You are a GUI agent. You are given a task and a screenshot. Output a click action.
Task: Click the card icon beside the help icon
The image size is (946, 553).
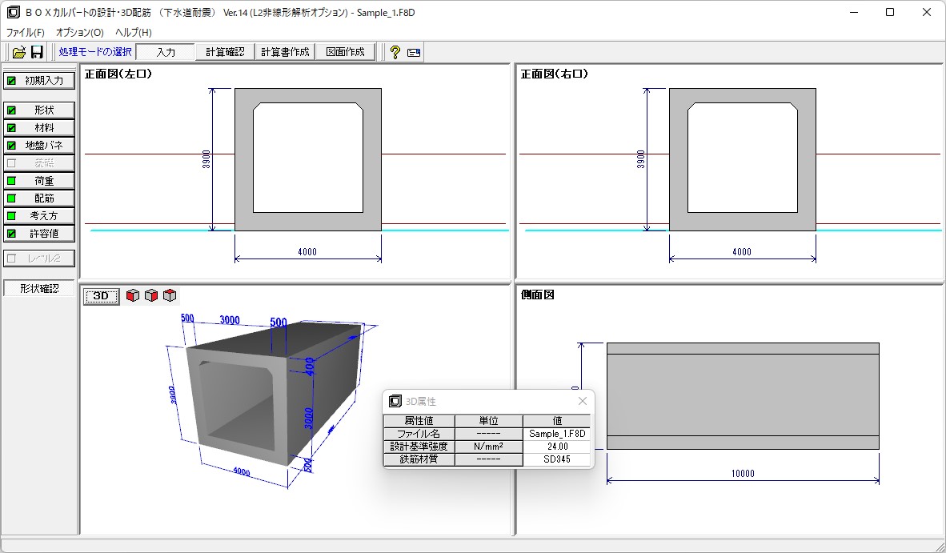click(414, 53)
